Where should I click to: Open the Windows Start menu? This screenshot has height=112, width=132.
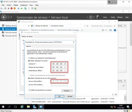3,107
